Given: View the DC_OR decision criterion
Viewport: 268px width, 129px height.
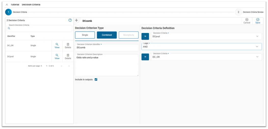Looking at the screenshot, I should click(57, 46).
